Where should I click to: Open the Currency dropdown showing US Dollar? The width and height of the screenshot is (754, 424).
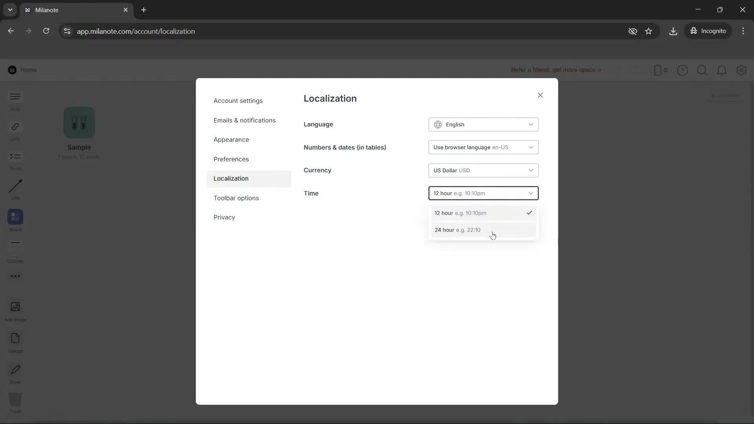pyautogui.click(x=483, y=170)
